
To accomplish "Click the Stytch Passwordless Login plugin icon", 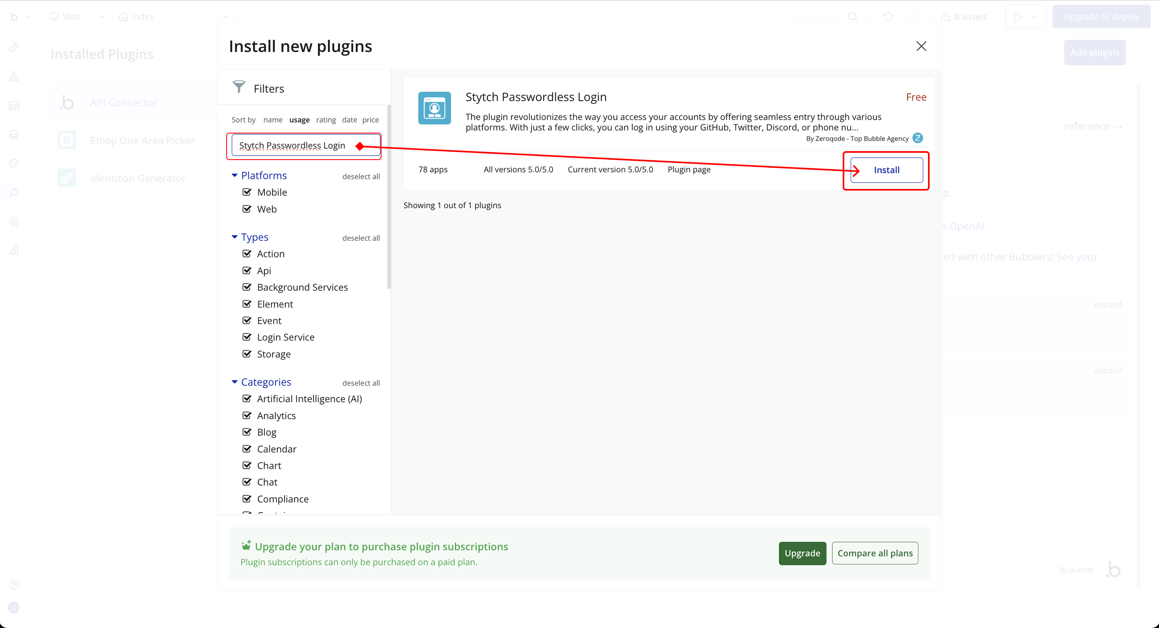I will click(434, 108).
